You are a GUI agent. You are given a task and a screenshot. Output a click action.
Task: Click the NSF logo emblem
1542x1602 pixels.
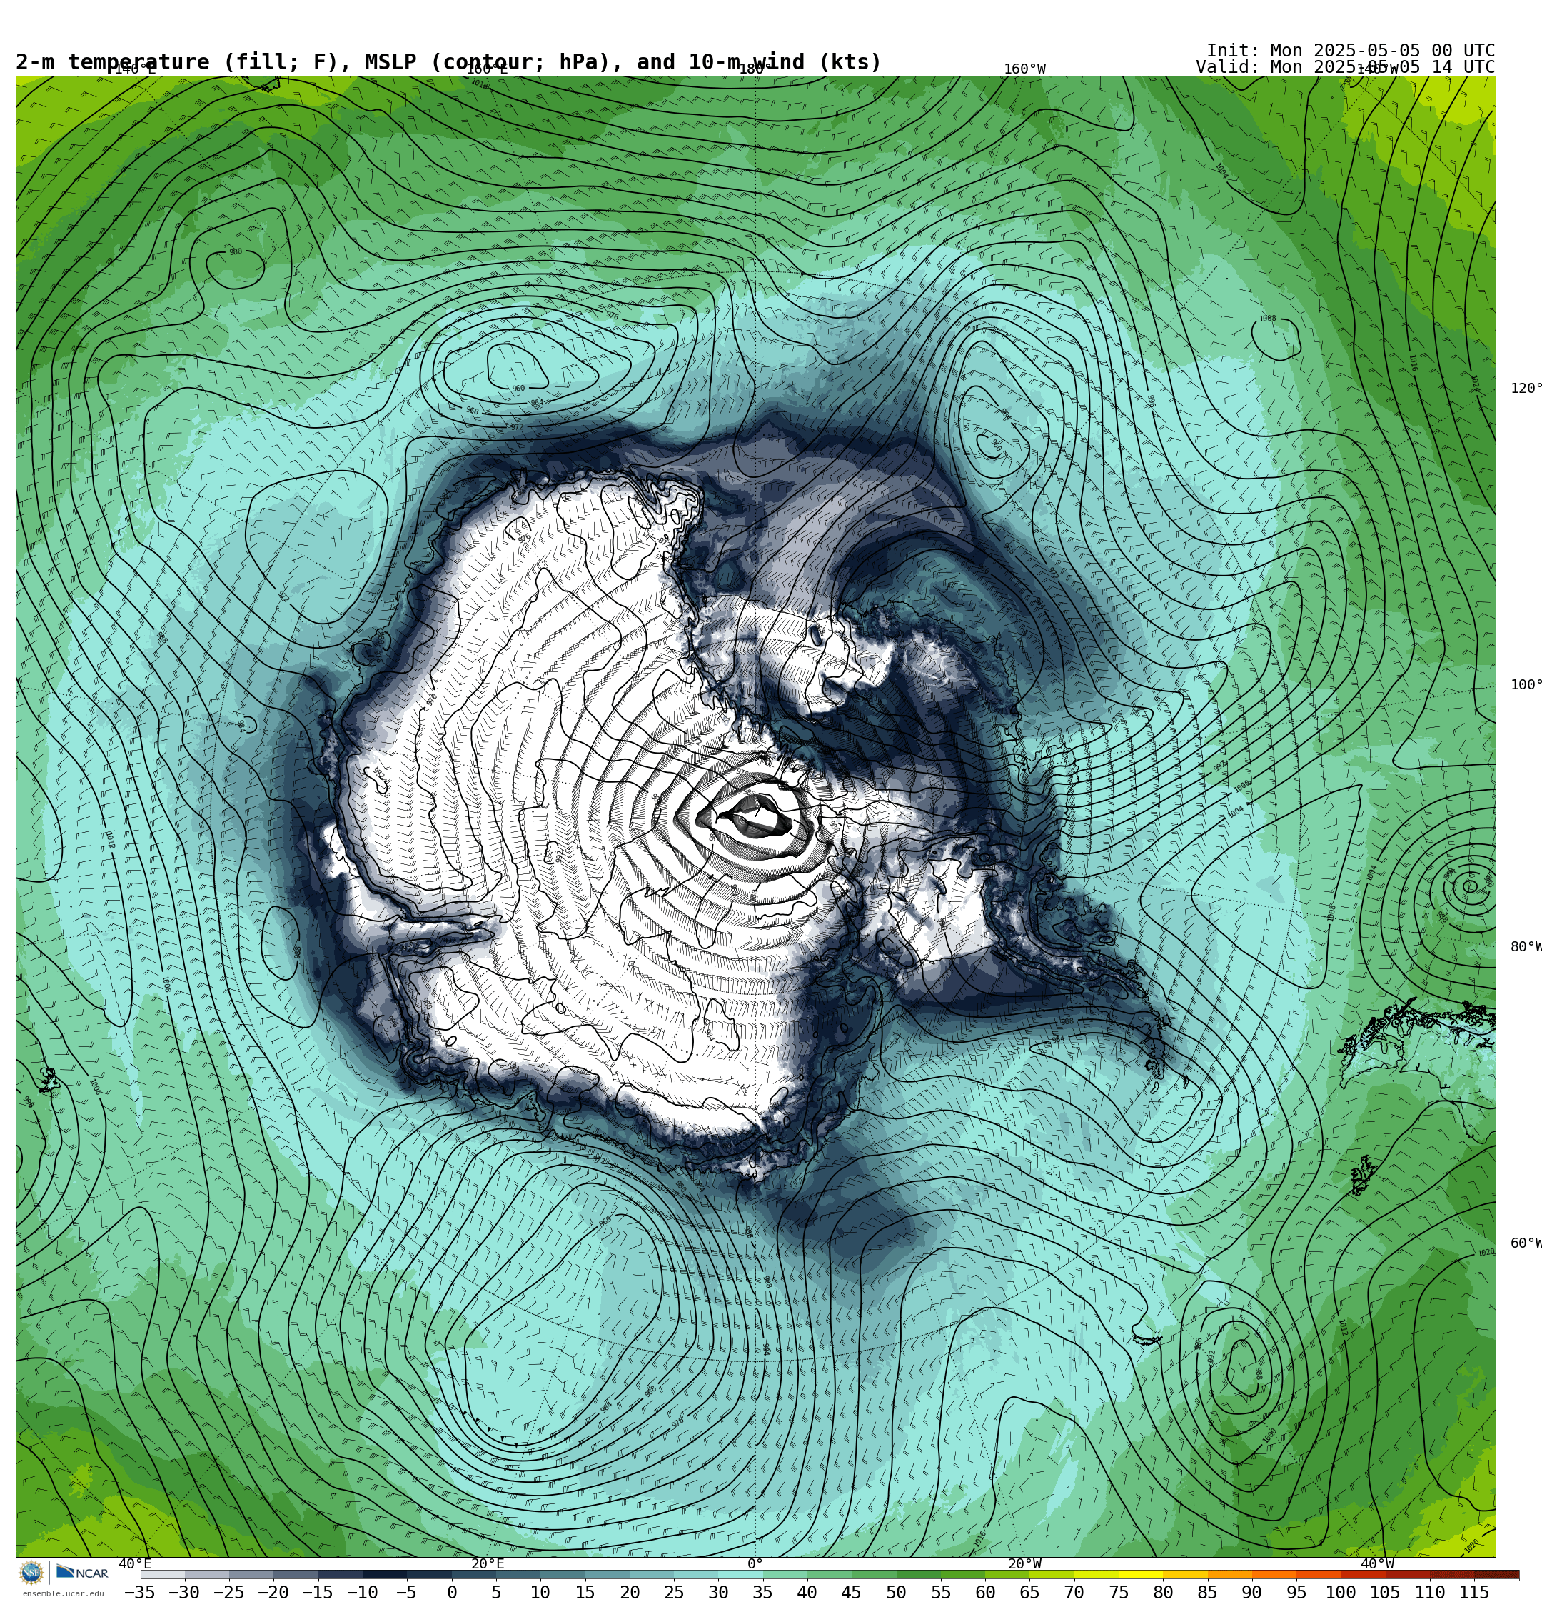point(31,1573)
